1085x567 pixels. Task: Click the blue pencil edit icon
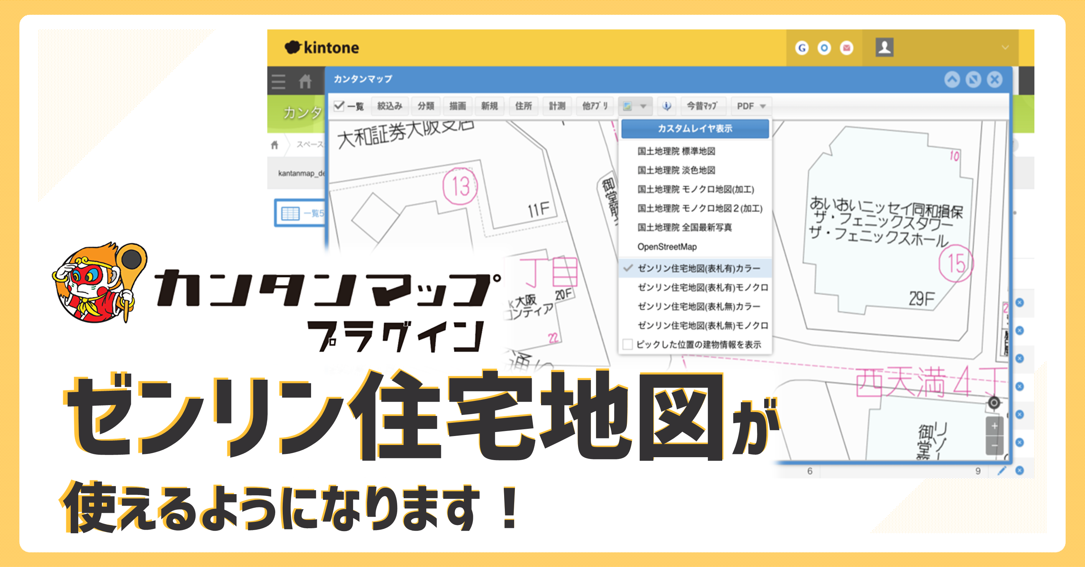click(1002, 470)
